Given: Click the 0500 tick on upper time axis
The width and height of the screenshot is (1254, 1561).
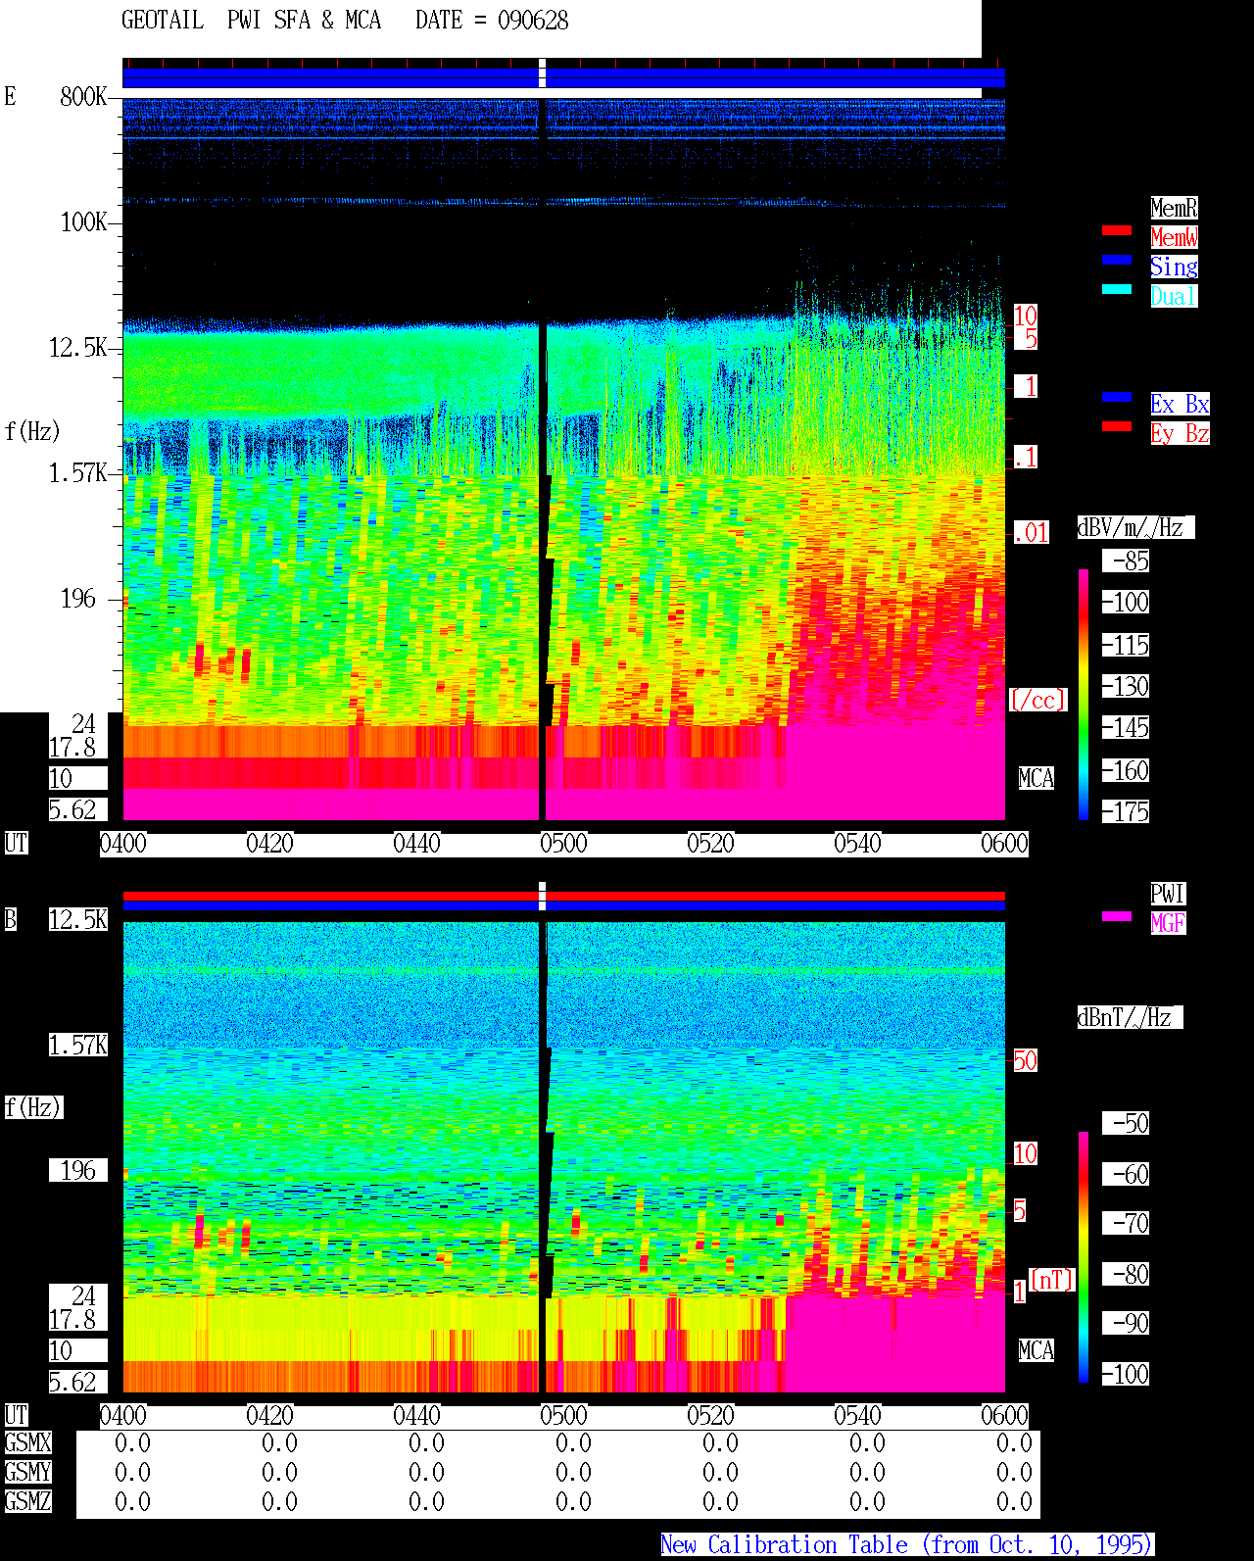Looking at the screenshot, I should tap(563, 844).
